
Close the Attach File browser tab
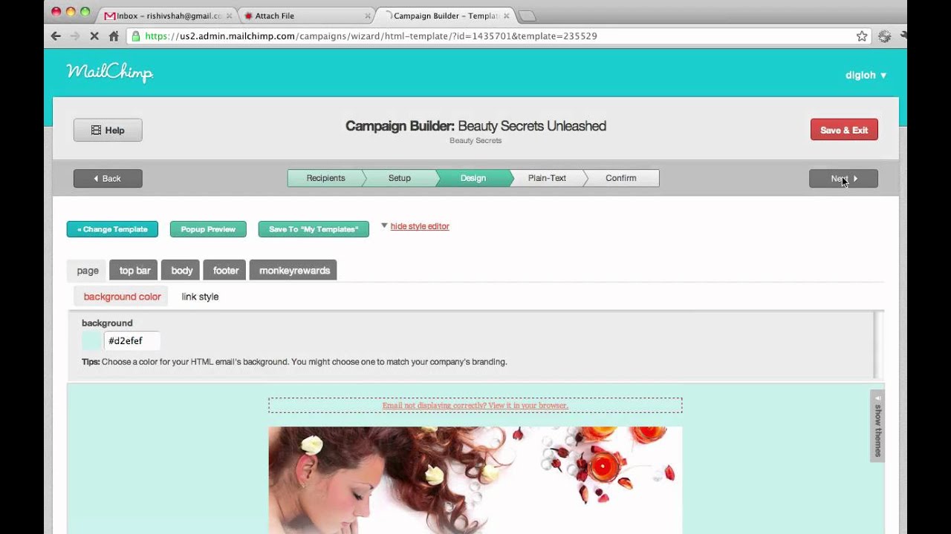(x=369, y=16)
